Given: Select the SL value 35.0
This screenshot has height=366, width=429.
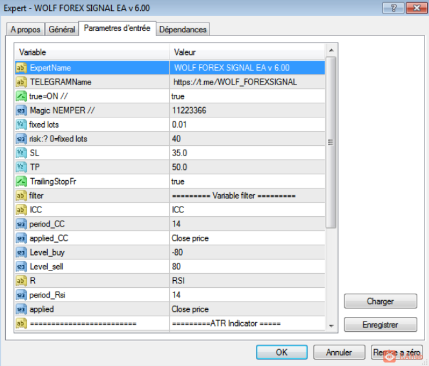Looking at the screenshot, I should click(x=247, y=153).
